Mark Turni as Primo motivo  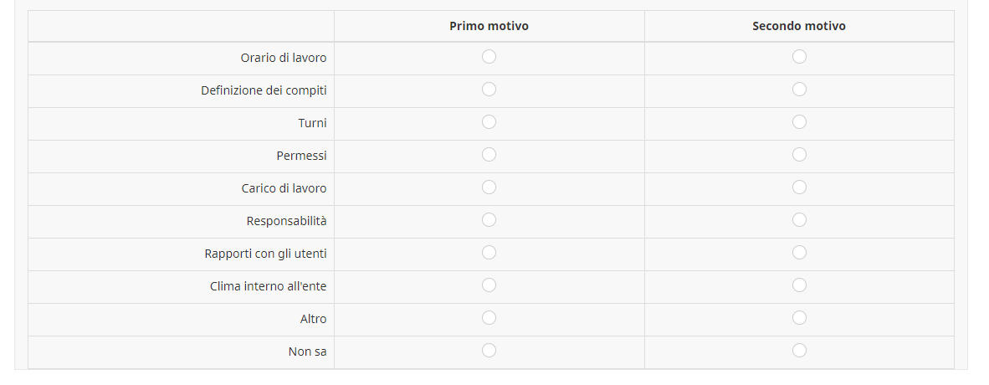(489, 122)
